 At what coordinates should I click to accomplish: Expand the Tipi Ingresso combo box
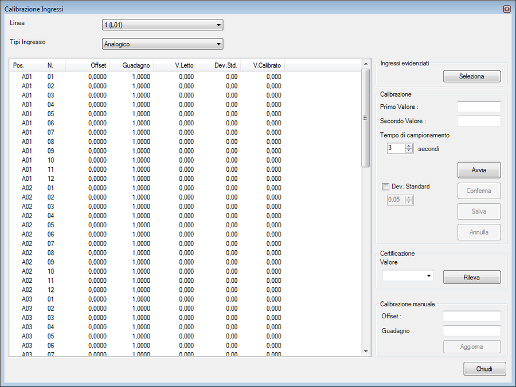click(x=162, y=44)
